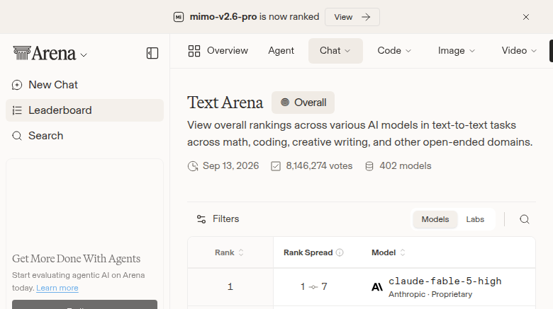Expand the Video tab dropdown
This screenshot has width=553, height=309.
(x=519, y=51)
